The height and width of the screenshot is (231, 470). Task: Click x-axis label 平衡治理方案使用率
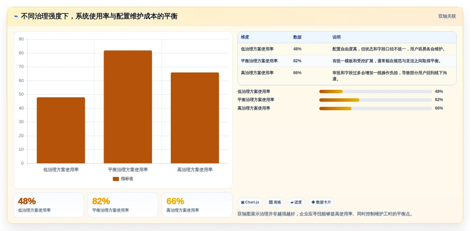tap(128, 170)
